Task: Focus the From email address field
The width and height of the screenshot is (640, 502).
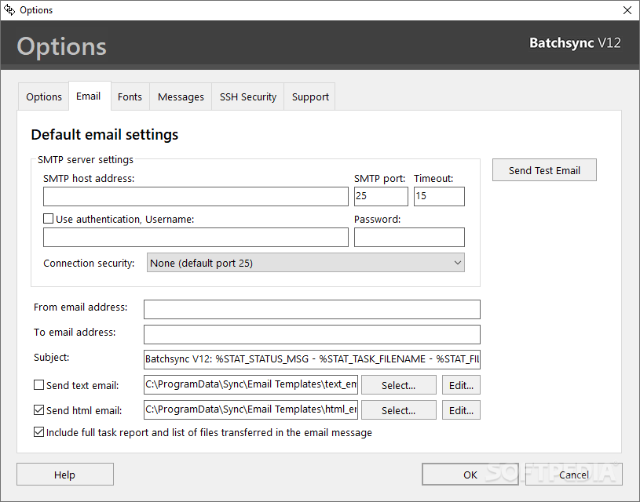Action: point(312,310)
